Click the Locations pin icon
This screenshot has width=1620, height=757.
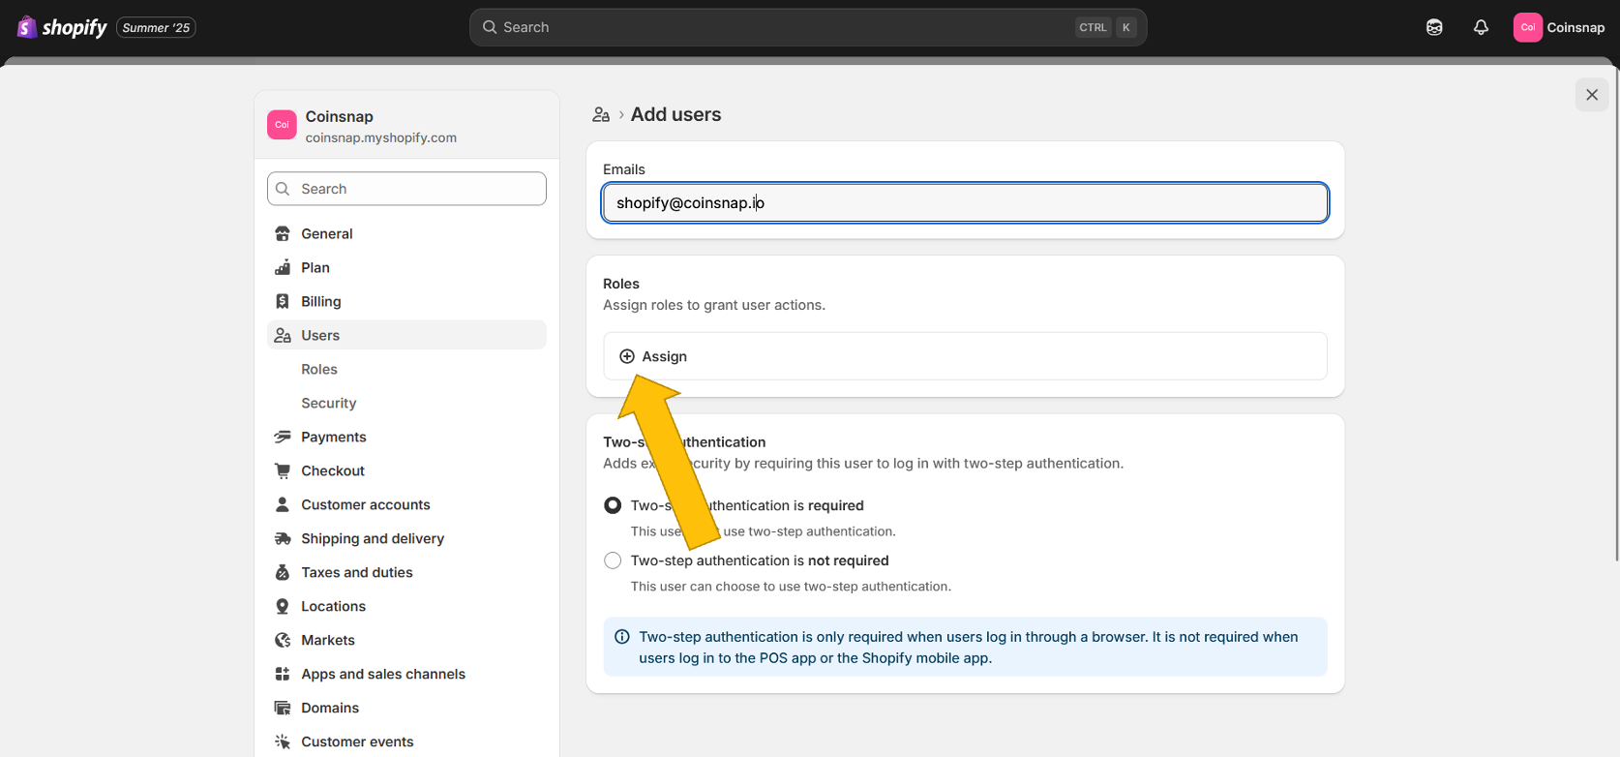(283, 606)
